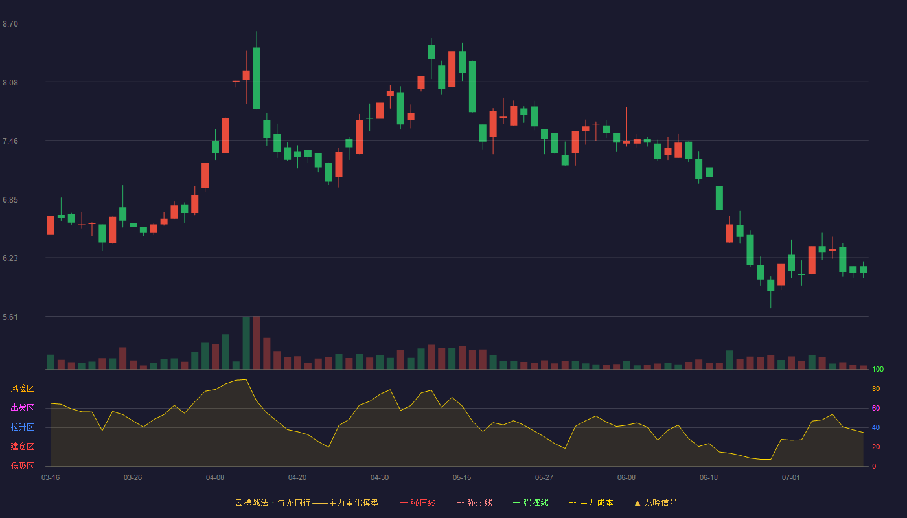Click the 建仓区 zone label
Image resolution: width=907 pixels, height=518 pixels.
pyautogui.click(x=22, y=447)
